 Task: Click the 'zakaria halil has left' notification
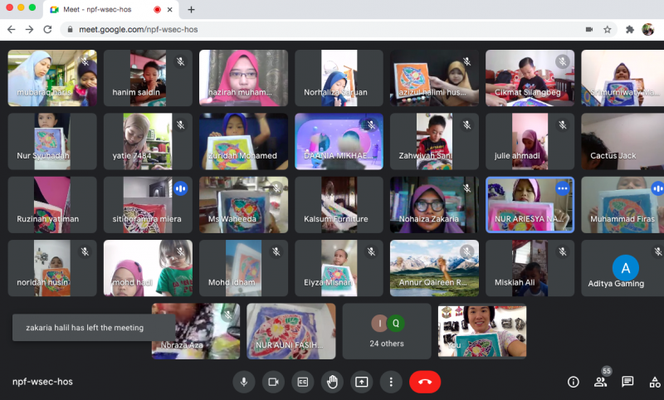[x=93, y=328]
